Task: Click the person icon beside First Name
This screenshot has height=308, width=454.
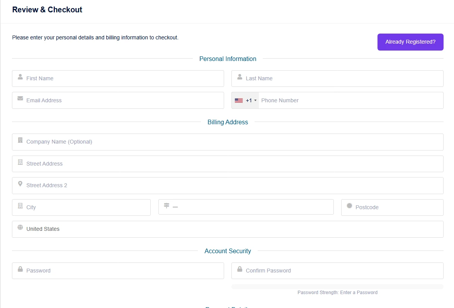Action: coord(20,77)
